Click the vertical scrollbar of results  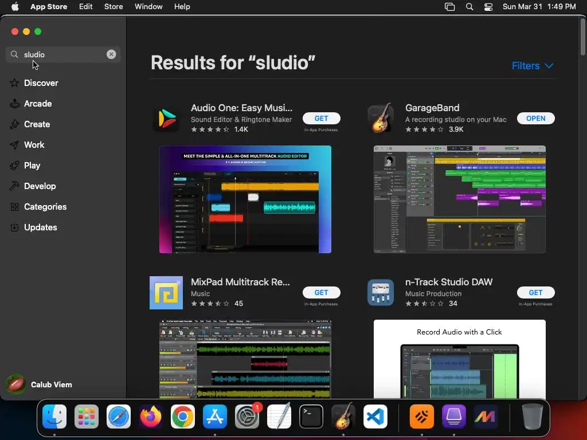582,37
